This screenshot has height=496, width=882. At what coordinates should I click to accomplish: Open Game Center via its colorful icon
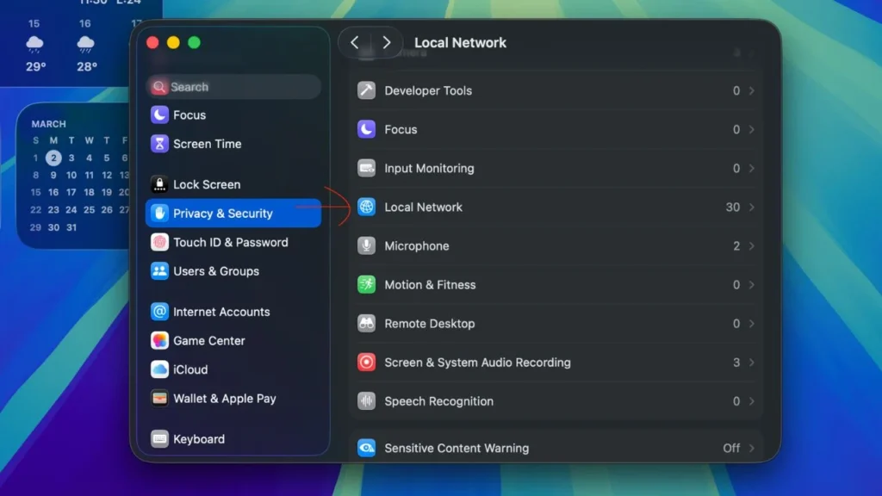pyautogui.click(x=159, y=340)
